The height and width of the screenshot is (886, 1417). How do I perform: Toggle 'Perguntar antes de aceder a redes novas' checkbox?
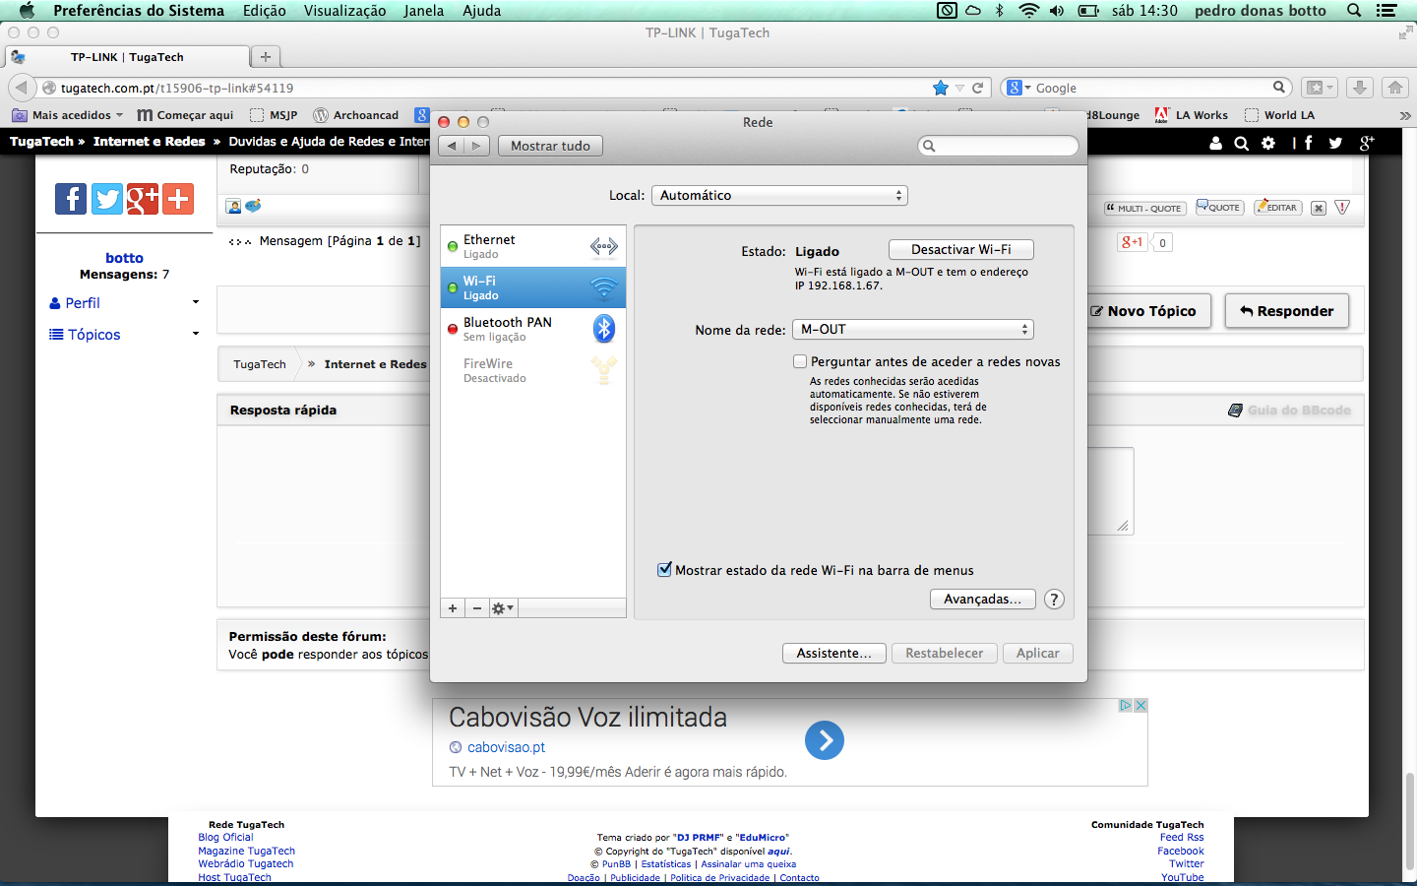pos(800,361)
